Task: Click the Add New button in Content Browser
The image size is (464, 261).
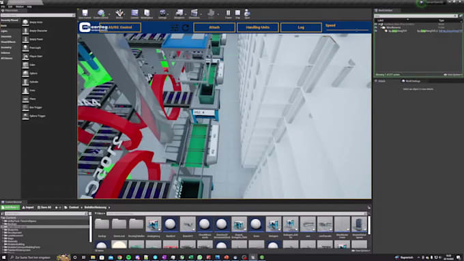Action: tap(10, 207)
